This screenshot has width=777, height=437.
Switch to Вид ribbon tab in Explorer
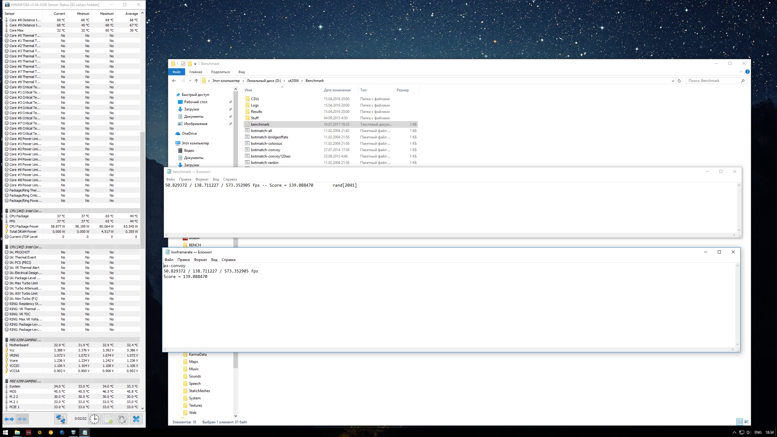(242, 72)
